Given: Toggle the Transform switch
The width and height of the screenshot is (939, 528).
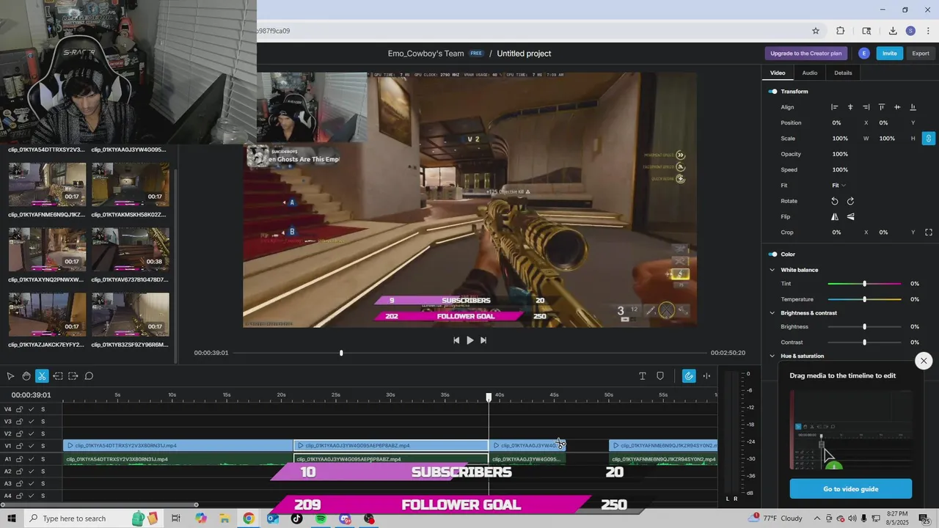Looking at the screenshot, I should 772,92.
